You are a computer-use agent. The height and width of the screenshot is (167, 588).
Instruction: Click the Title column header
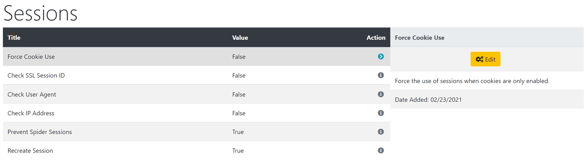pos(14,38)
